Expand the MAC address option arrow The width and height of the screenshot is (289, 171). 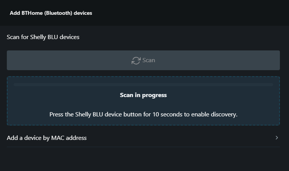277,138
